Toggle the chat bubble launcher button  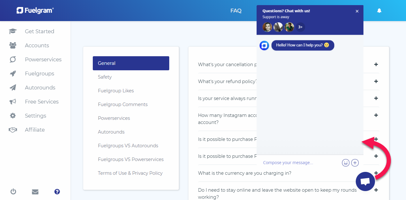pos(365,181)
